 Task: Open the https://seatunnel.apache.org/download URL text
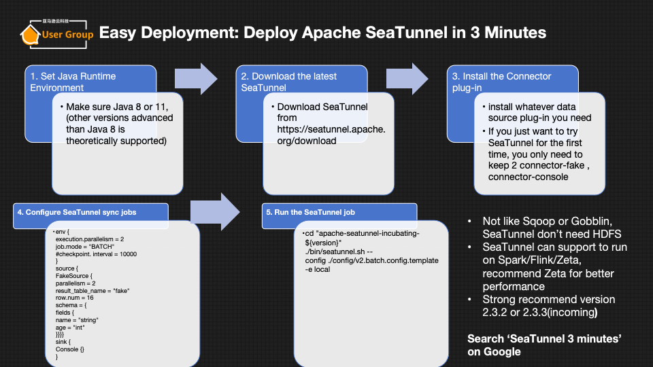tap(331, 135)
